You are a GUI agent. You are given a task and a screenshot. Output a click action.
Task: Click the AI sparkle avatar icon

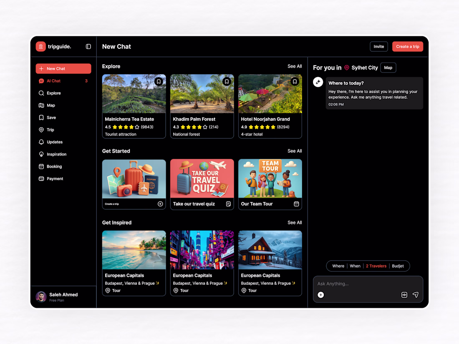coord(318,82)
